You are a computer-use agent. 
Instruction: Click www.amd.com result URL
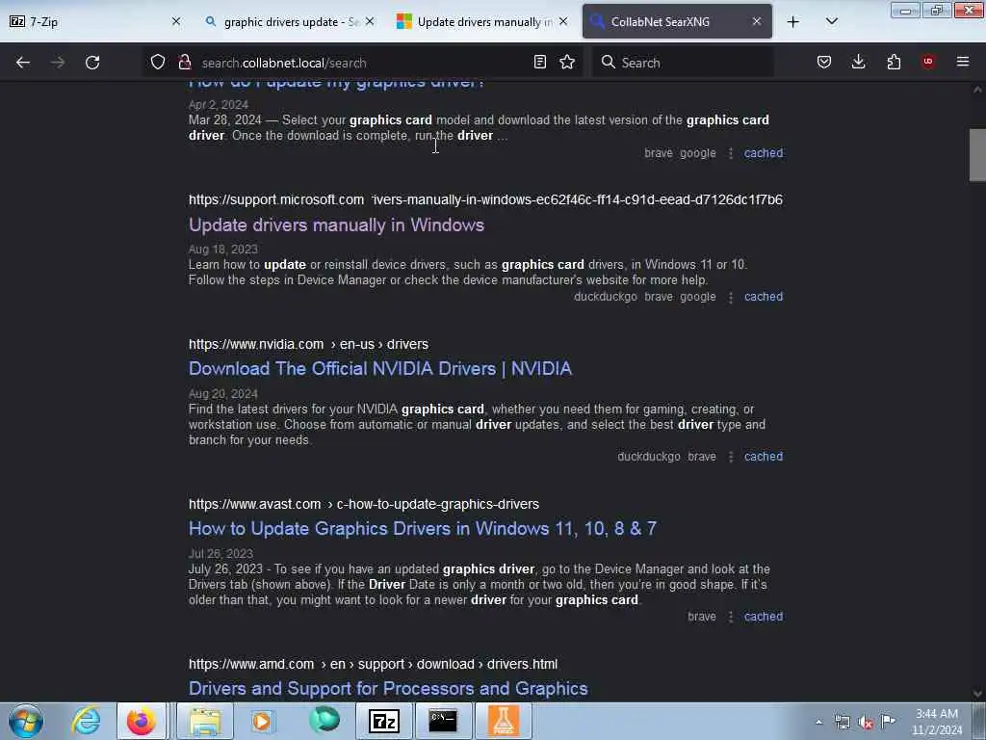pyautogui.click(x=373, y=664)
